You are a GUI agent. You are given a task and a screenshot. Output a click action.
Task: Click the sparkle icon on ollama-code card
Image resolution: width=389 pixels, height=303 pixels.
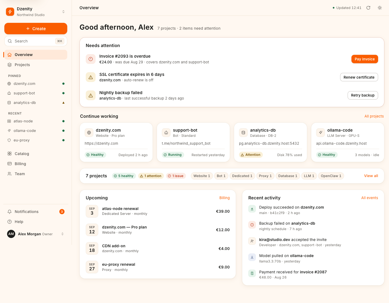(320, 133)
